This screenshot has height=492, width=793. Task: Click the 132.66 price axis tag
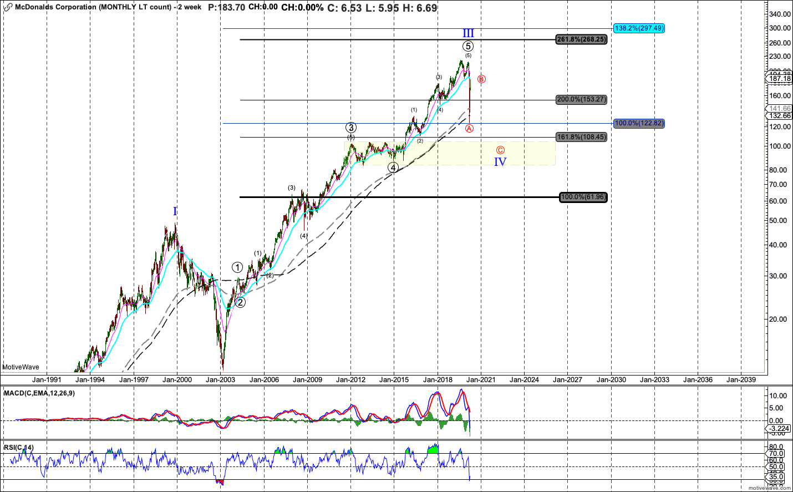pos(780,116)
